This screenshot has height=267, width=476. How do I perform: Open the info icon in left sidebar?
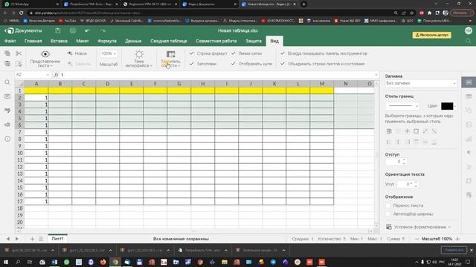[7, 139]
